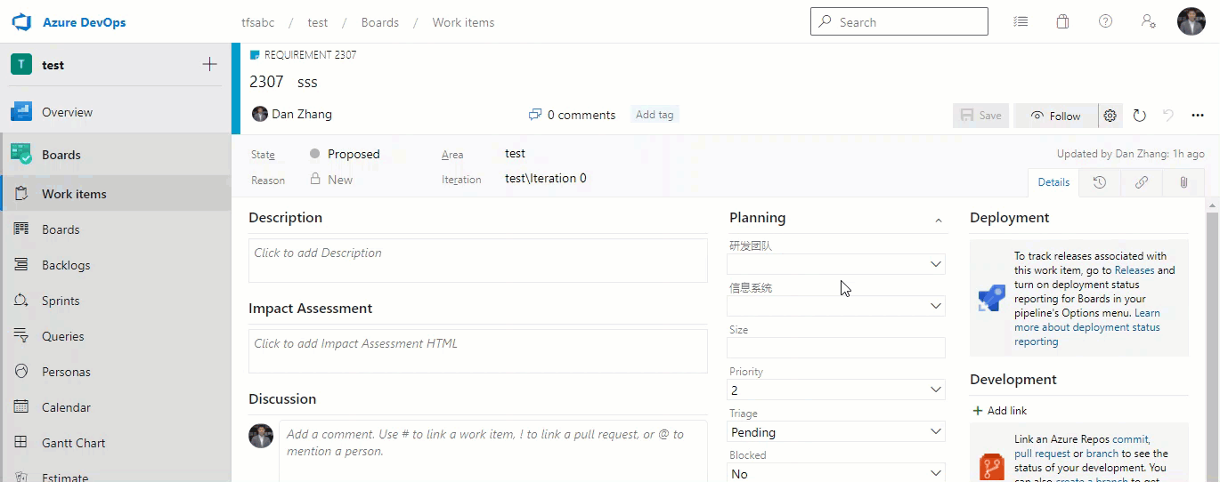Click the 0 comments text
The width and height of the screenshot is (1220, 482).
pyautogui.click(x=582, y=115)
